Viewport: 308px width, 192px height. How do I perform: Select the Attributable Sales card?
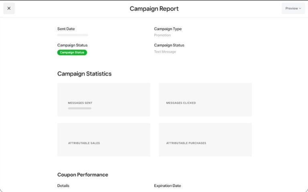103,139
